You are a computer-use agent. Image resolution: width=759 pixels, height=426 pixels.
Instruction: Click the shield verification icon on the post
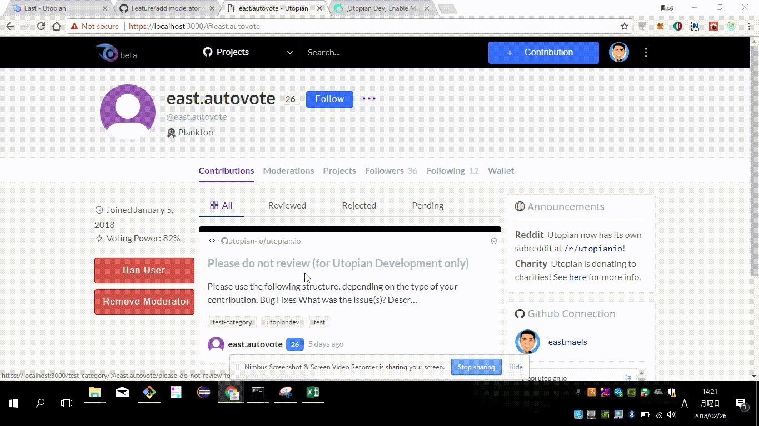pyautogui.click(x=493, y=241)
